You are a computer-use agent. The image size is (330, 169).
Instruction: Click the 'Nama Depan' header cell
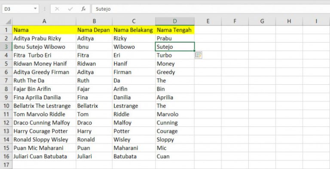click(x=94, y=30)
